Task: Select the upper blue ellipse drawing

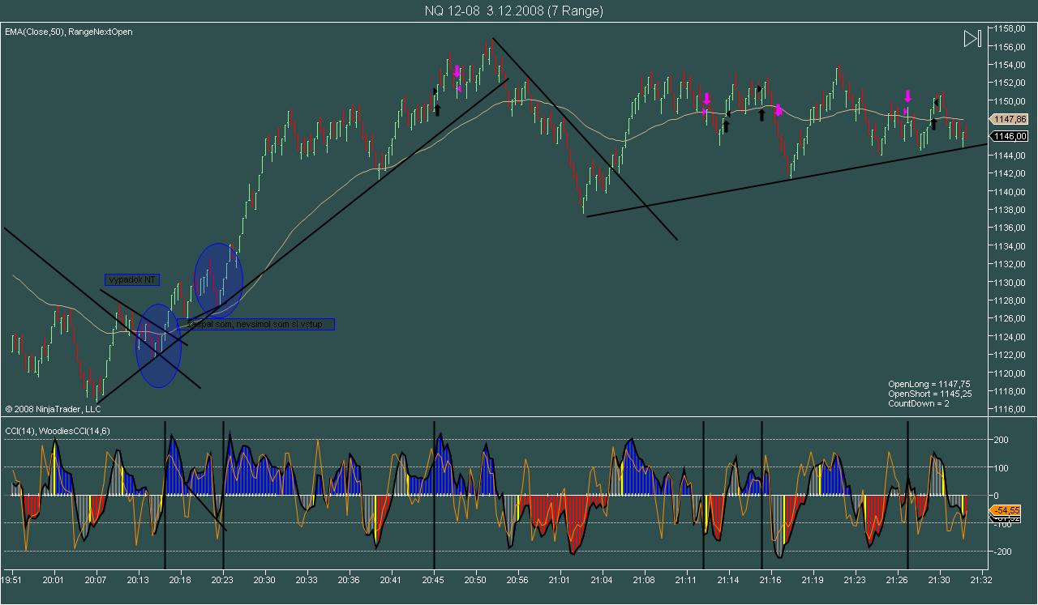Action: tap(218, 282)
